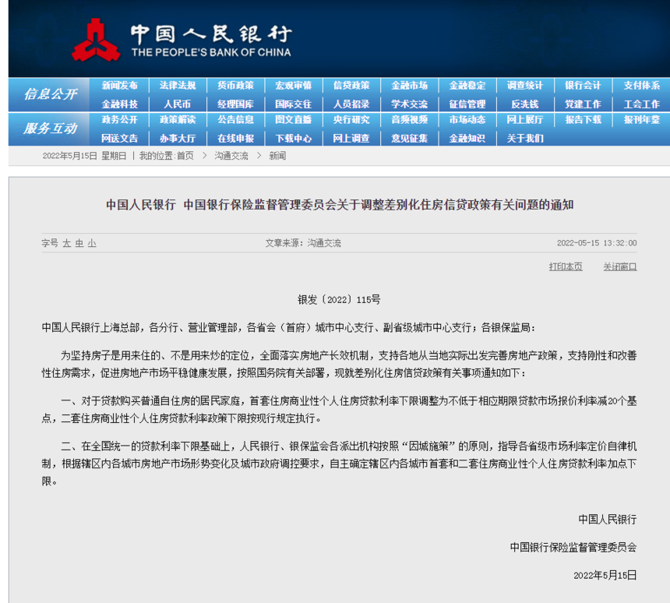Select 征信管理 navigation item

[467, 104]
